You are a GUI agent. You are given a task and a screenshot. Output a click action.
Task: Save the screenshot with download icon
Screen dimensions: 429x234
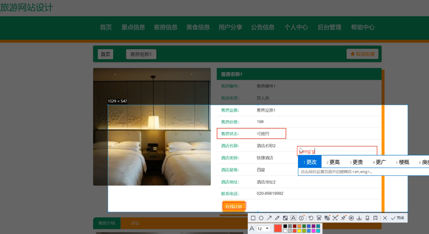359,218
